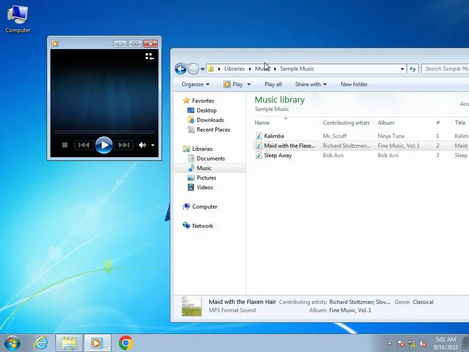Image resolution: width=469 pixels, height=352 pixels.
Task: Click the Windows Media Player title icon
Action: [55, 44]
